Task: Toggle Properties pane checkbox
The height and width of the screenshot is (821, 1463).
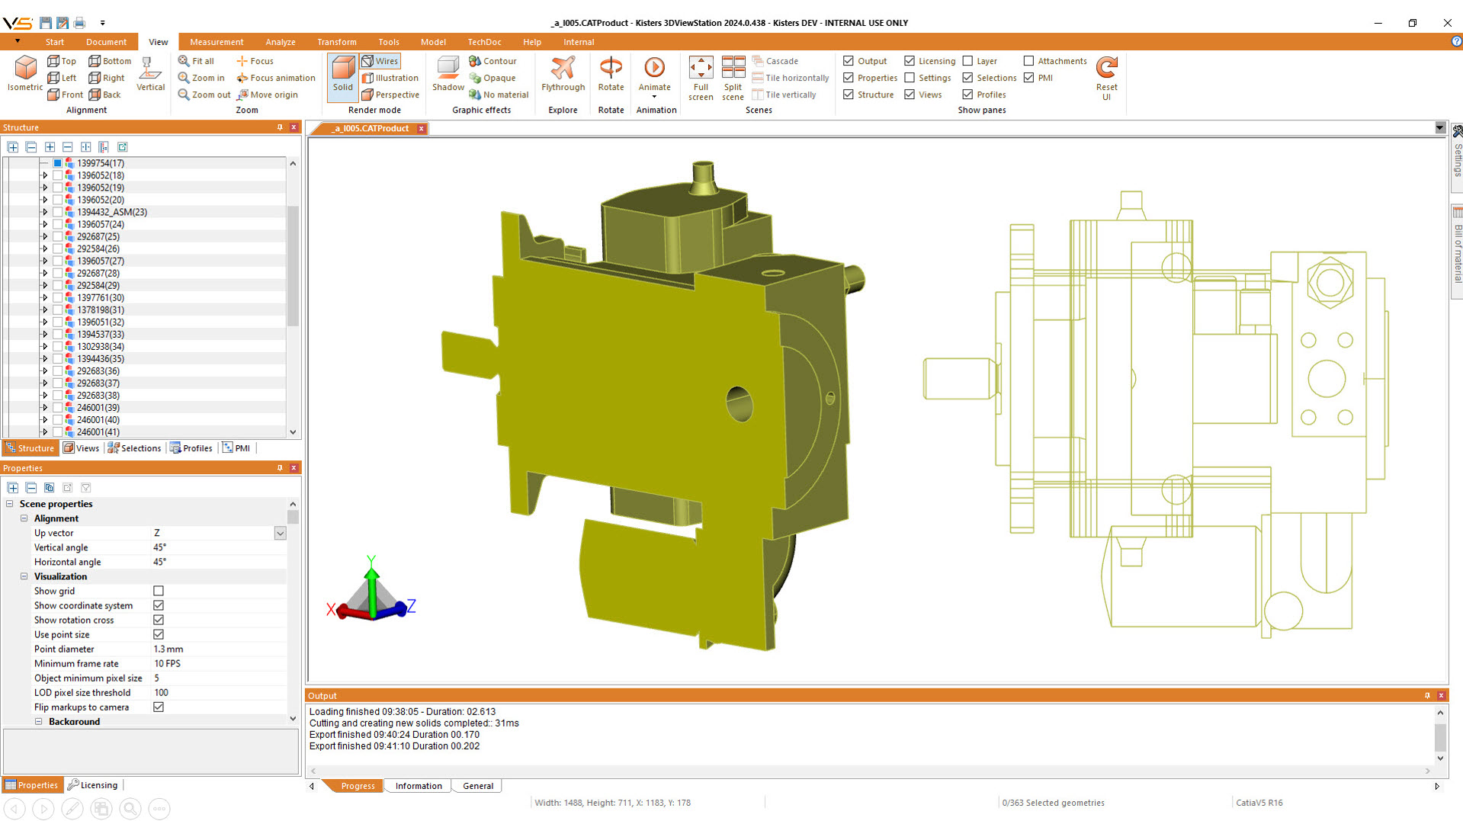Action: tap(849, 78)
